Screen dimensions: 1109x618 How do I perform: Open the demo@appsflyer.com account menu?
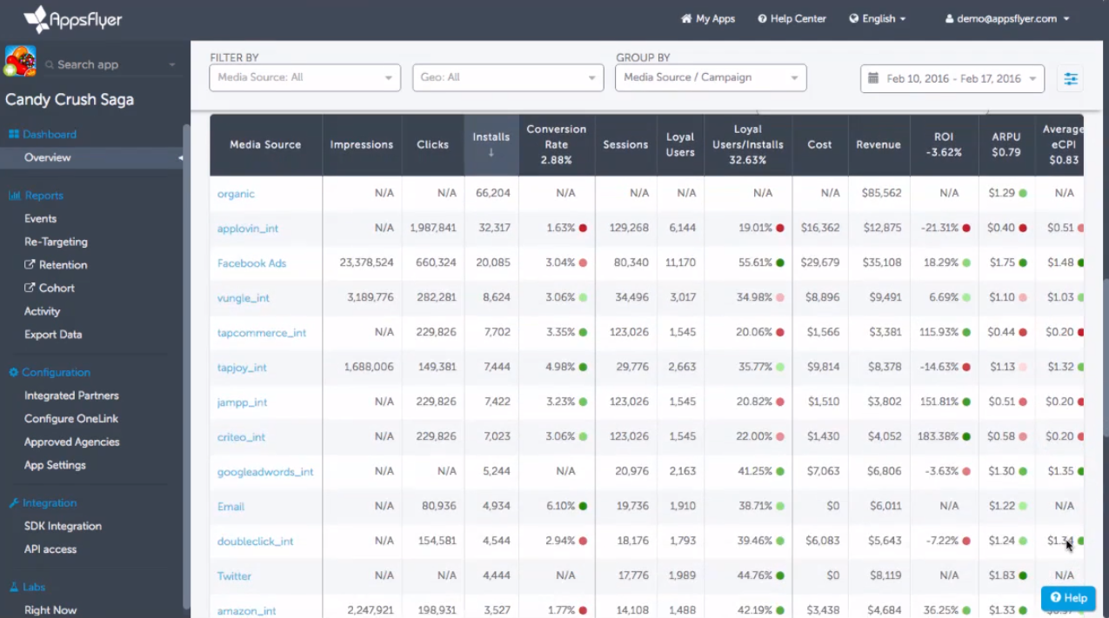(1006, 18)
